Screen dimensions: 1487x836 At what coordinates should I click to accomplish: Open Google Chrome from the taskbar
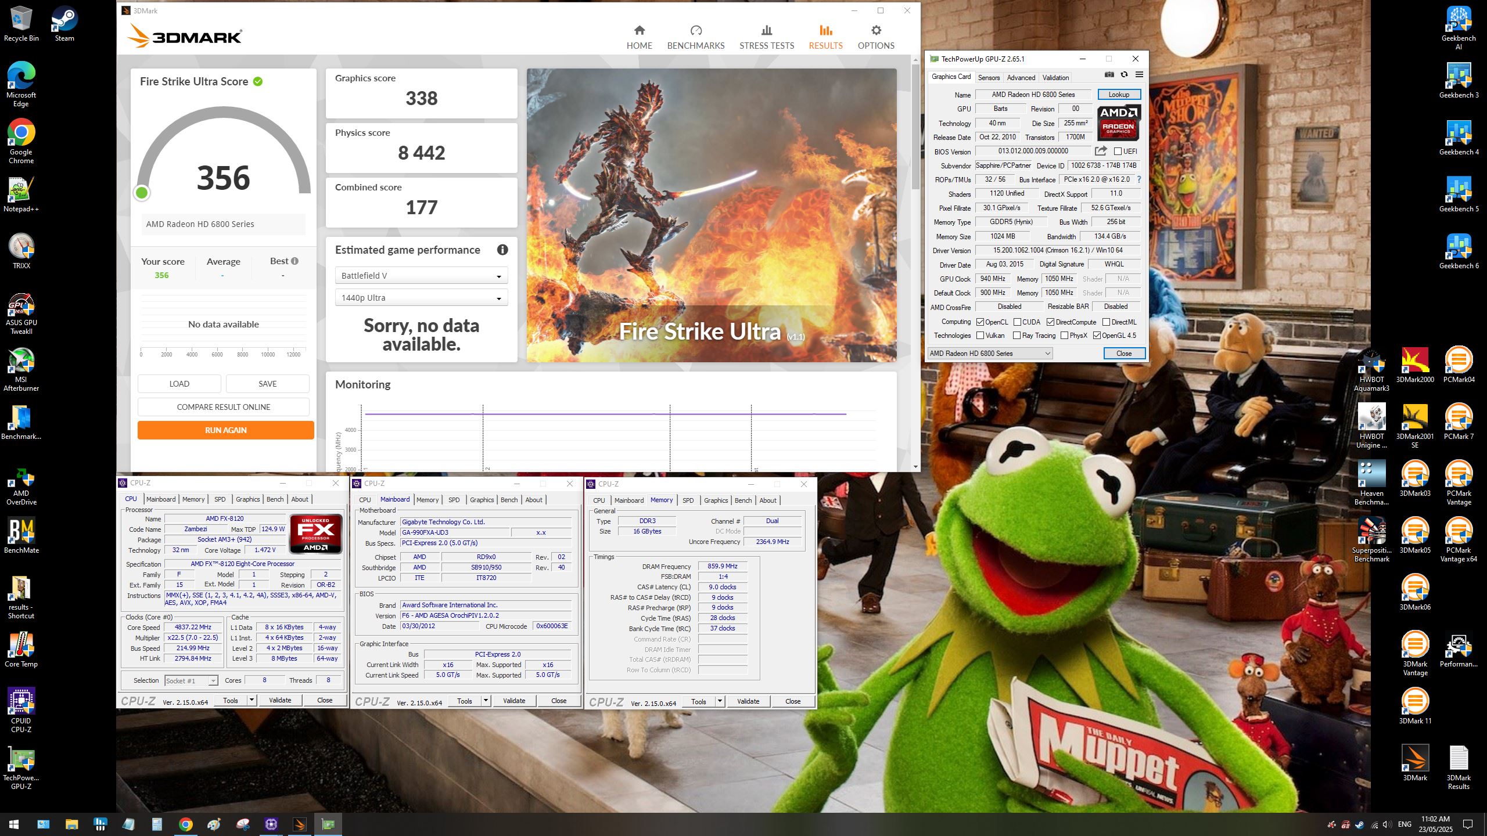(185, 824)
